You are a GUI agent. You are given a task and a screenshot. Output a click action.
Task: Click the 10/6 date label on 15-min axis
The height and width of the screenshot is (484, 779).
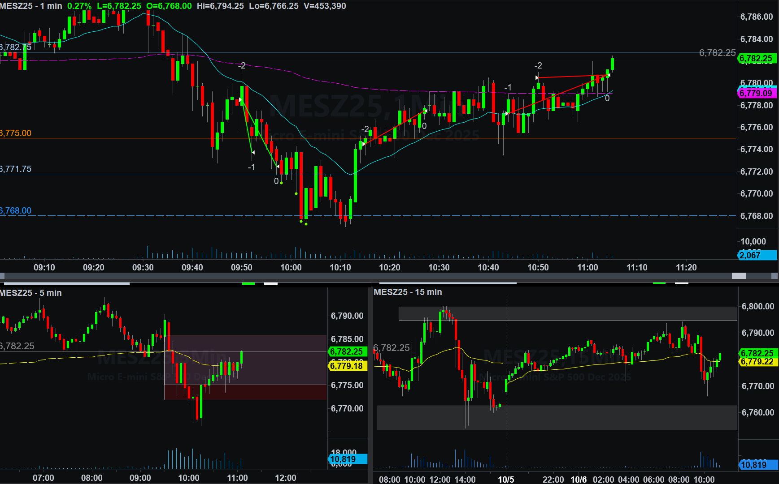coord(578,480)
